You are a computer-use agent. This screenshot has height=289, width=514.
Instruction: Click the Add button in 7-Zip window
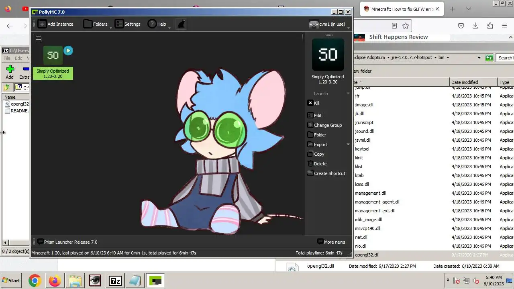point(10,72)
